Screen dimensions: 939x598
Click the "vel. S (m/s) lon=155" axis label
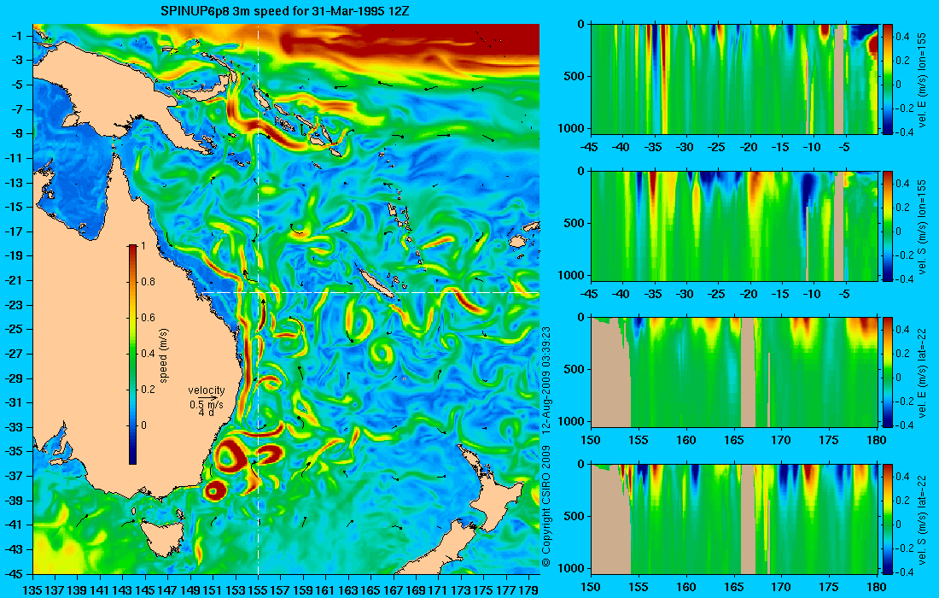[x=922, y=226]
